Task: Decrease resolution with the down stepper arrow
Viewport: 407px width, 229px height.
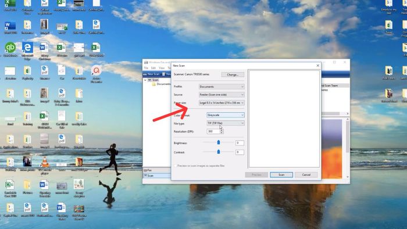Action: tap(222, 133)
